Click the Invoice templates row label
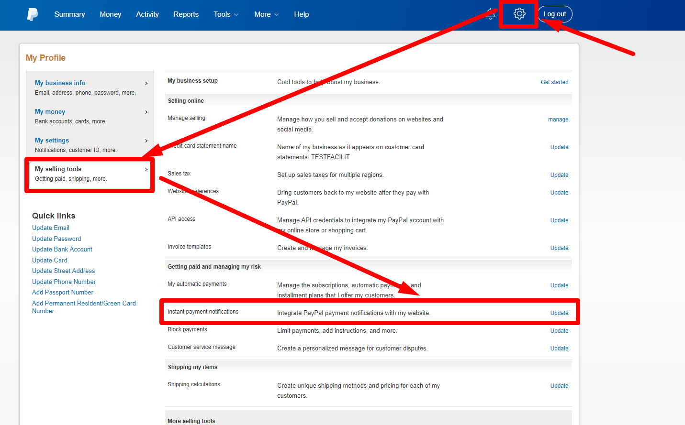This screenshot has width=685, height=425. (x=190, y=247)
